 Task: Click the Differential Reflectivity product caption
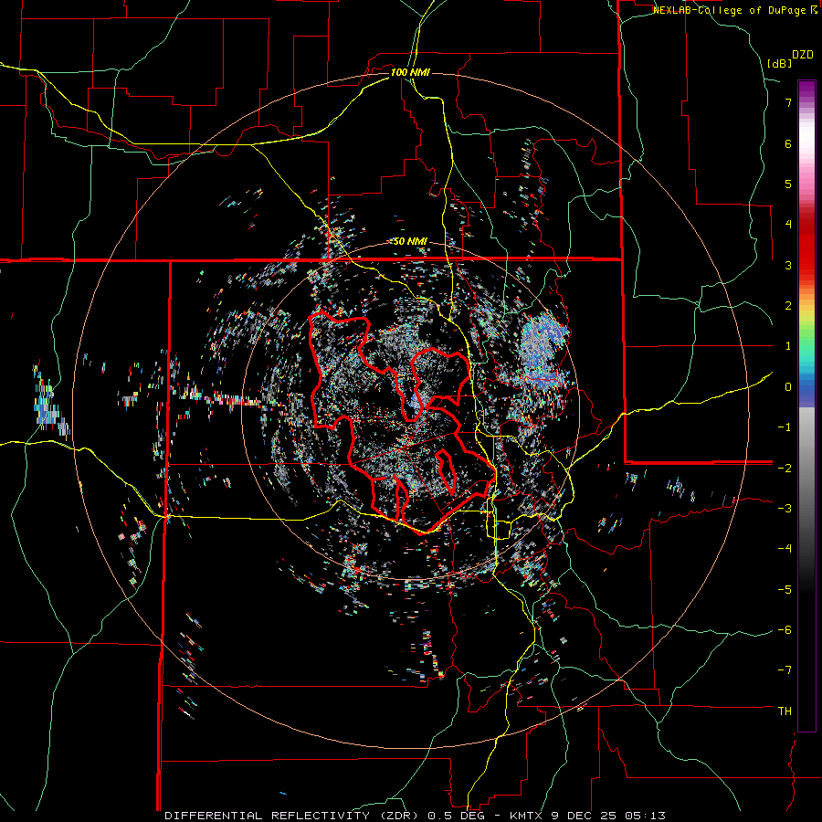416,816
